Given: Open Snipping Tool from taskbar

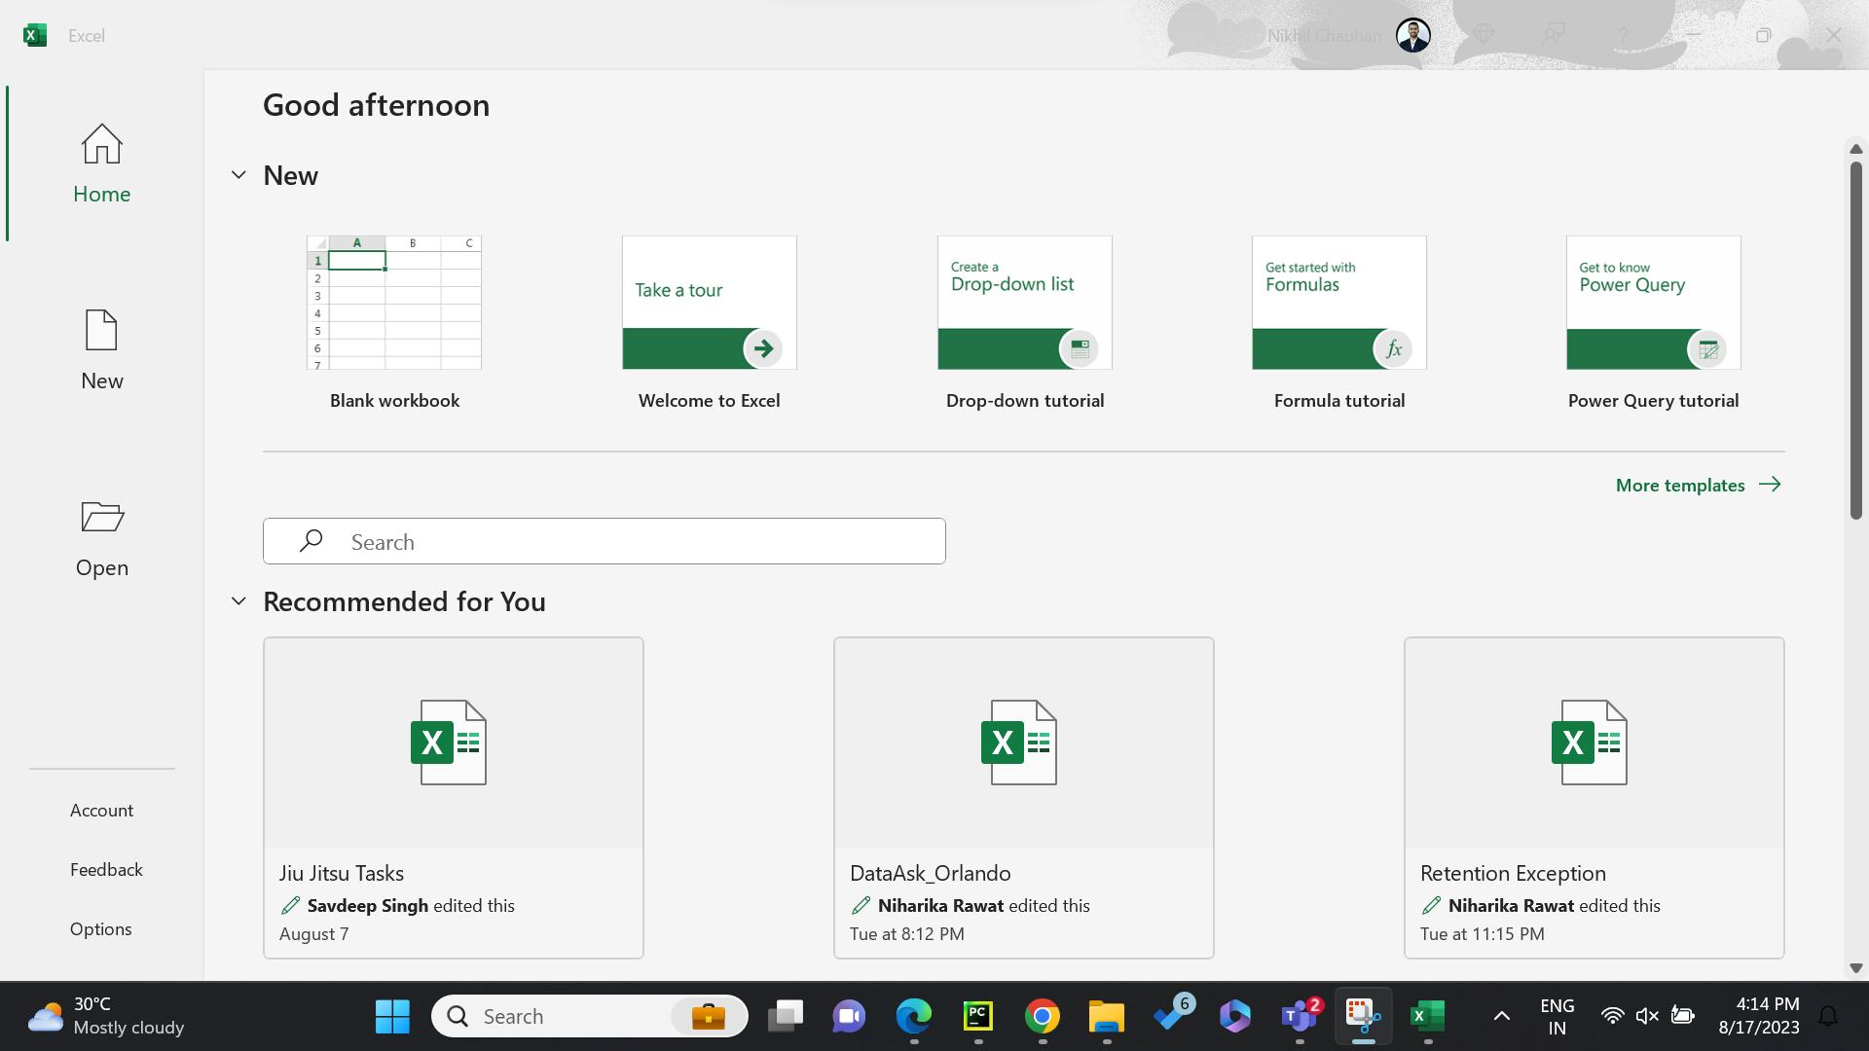Looking at the screenshot, I should (x=1364, y=1016).
